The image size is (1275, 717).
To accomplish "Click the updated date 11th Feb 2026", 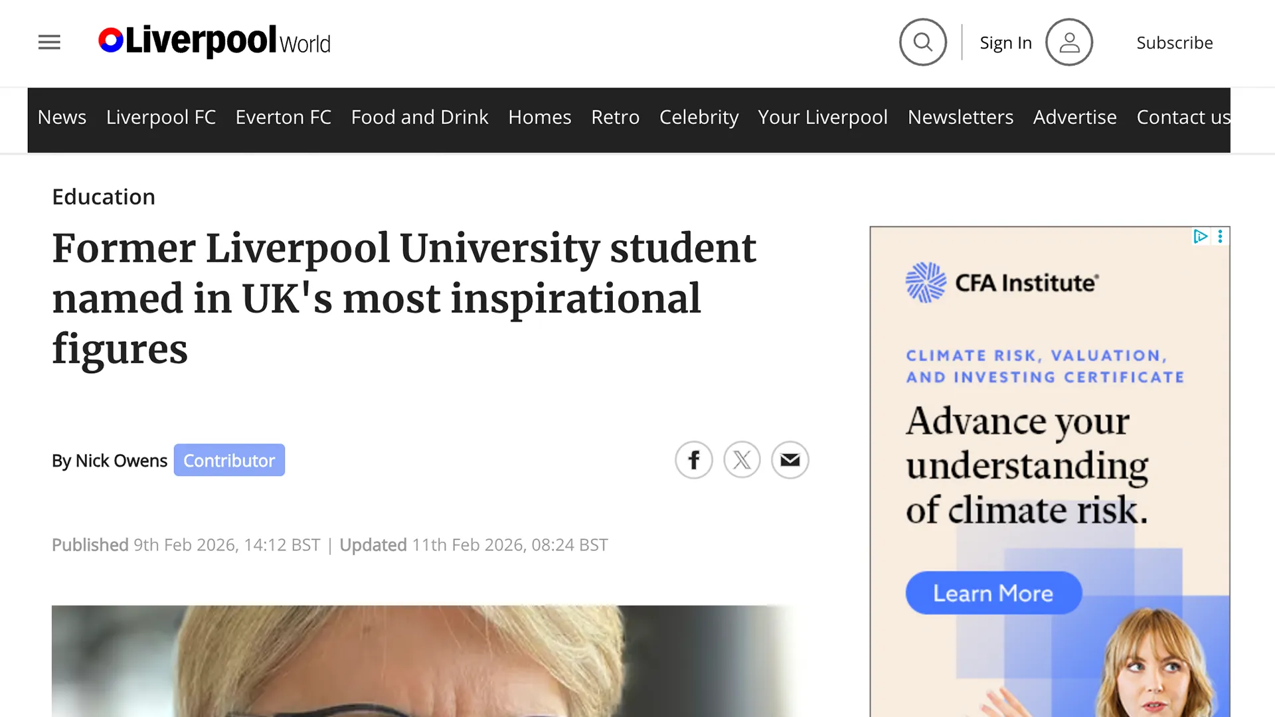I will coord(510,545).
